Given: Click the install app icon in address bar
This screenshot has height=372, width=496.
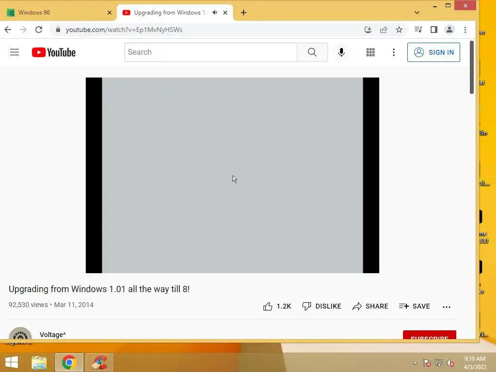Looking at the screenshot, I should 368,30.
